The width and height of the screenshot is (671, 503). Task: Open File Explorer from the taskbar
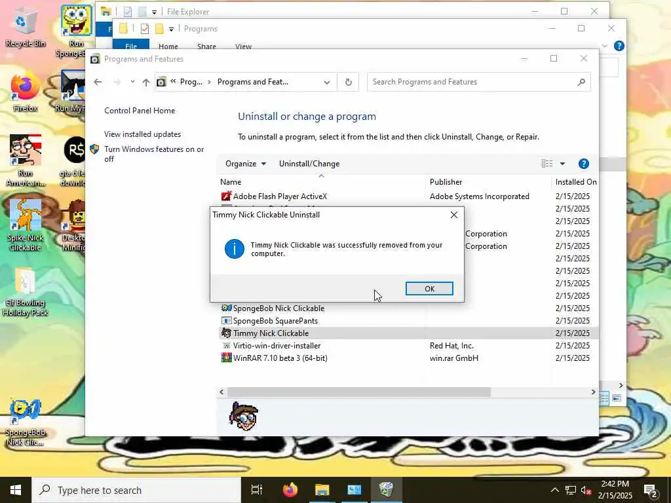pyautogui.click(x=322, y=490)
